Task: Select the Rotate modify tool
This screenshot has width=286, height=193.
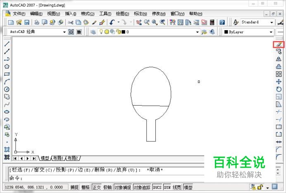Action: (x=279, y=89)
